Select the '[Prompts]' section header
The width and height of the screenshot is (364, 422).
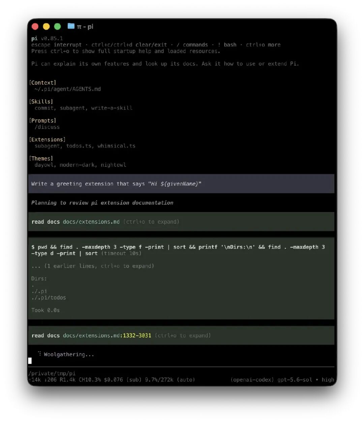42,121
